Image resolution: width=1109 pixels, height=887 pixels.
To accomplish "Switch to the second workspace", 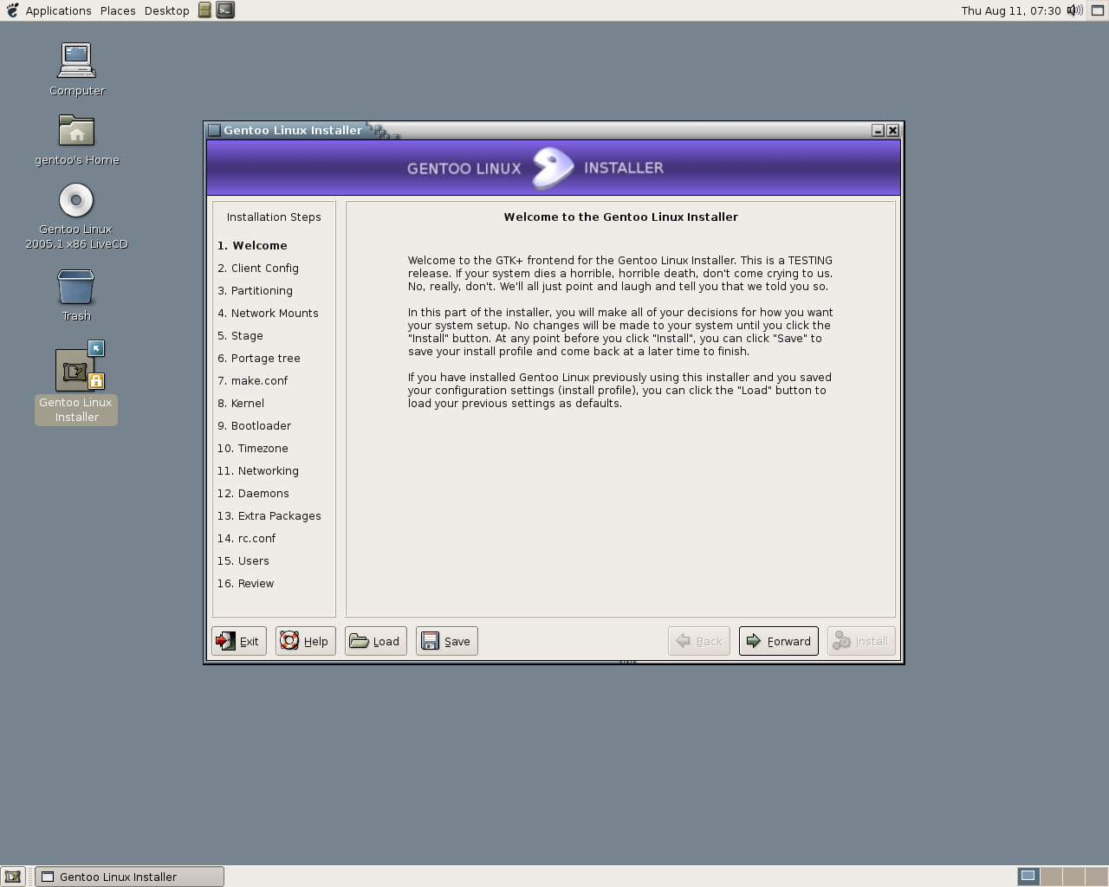I will (1051, 877).
